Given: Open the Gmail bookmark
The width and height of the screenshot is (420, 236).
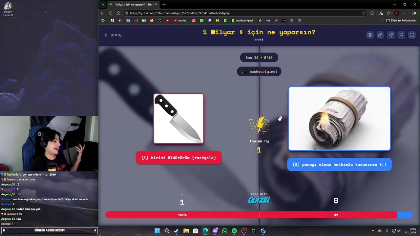Looking at the screenshot, I should (136, 20).
